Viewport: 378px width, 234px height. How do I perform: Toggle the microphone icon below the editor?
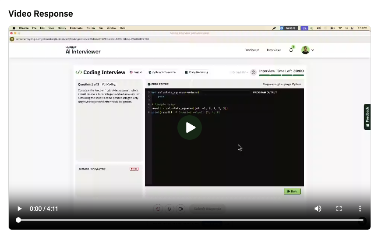tap(169, 209)
